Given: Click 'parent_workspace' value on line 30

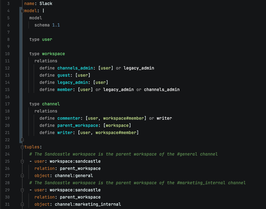Looking at the screenshot, I should [80, 197].
